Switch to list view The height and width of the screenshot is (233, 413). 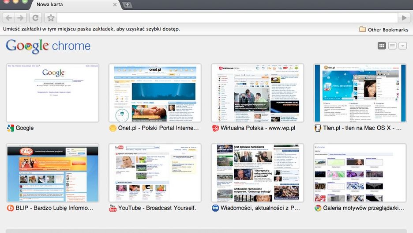pyautogui.click(x=392, y=46)
